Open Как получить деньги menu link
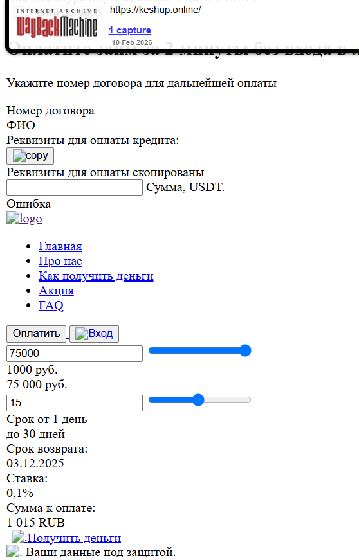 (96, 276)
